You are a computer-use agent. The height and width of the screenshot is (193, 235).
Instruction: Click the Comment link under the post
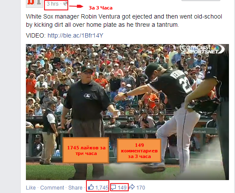pyautogui.click(x=52, y=188)
